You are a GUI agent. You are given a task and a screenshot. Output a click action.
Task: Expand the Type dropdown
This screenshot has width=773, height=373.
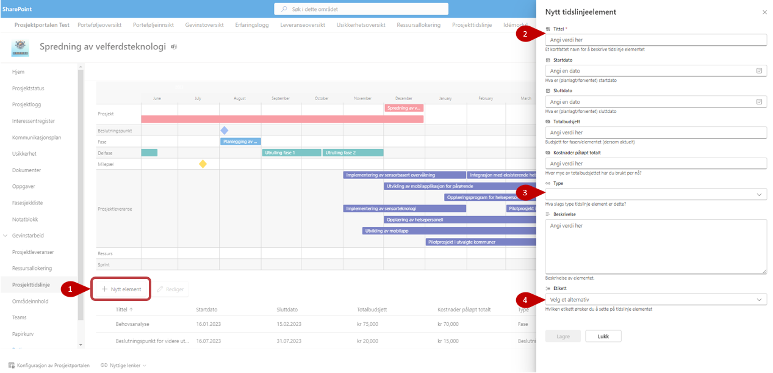coord(759,194)
